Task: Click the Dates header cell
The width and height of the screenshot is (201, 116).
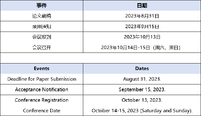Action: point(142,68)
